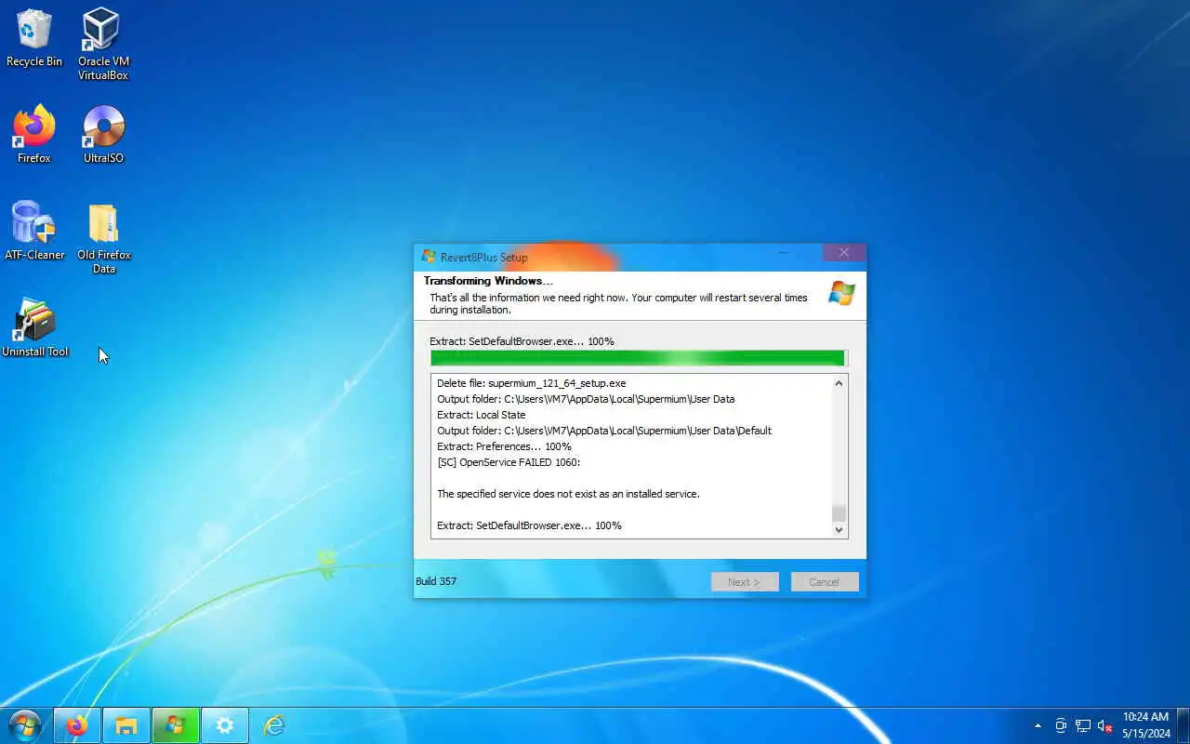Click the status text above progress bar
Image resolution: width=1190 pixels, height=744 pixels.
click(x=522, y=341)
